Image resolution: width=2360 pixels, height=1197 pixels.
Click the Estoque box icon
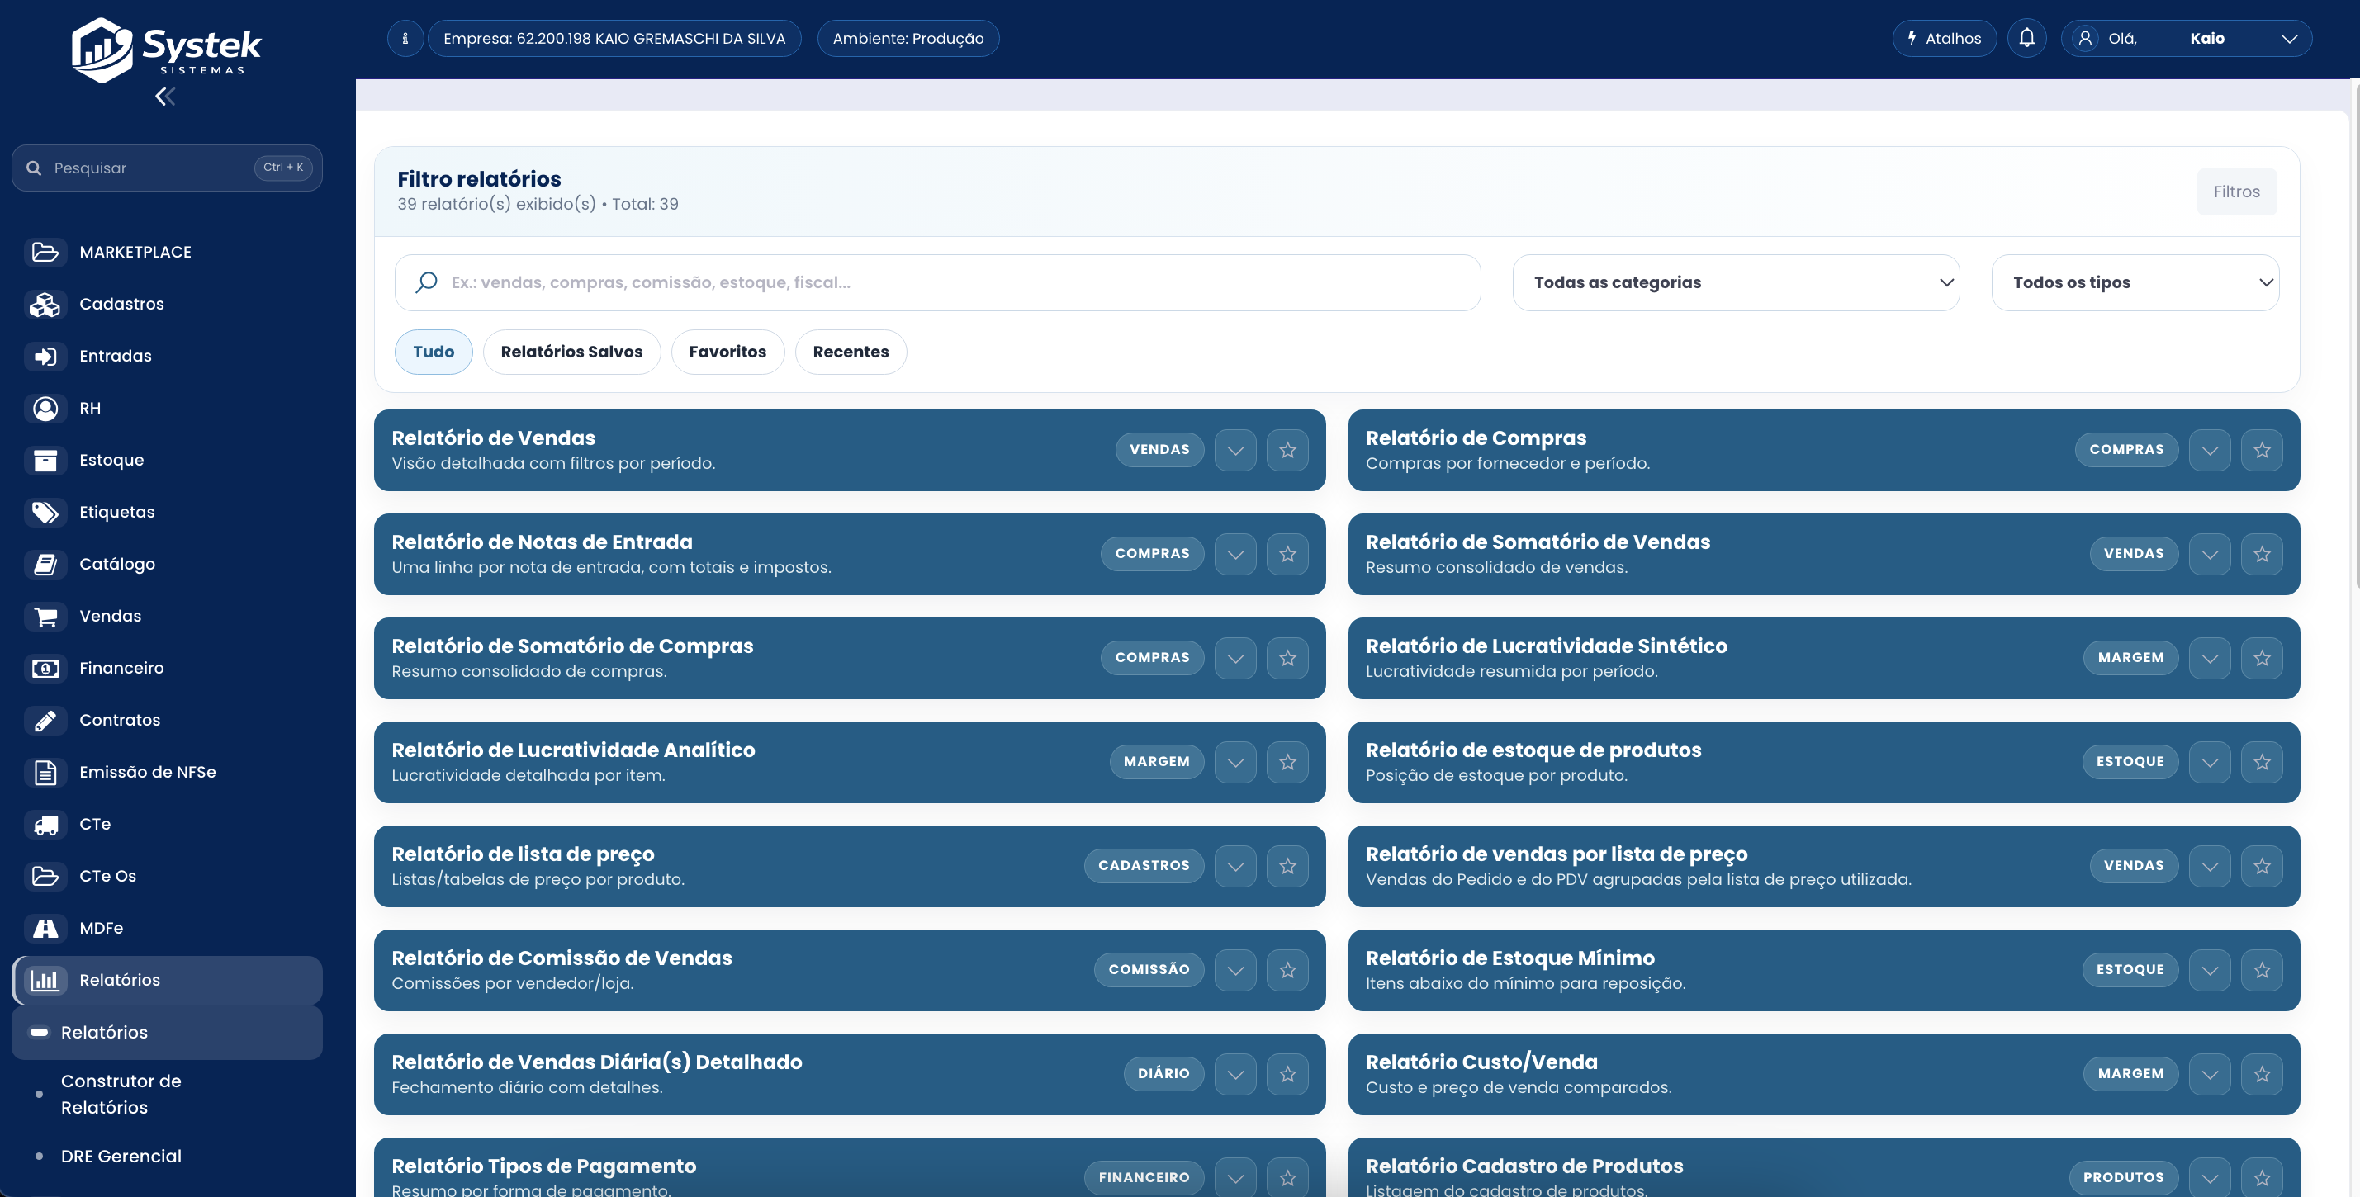click(45, 460)
